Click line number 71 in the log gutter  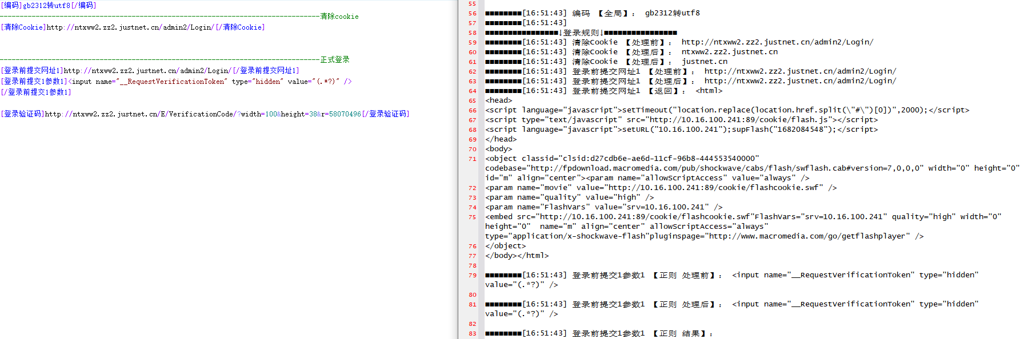472,159
